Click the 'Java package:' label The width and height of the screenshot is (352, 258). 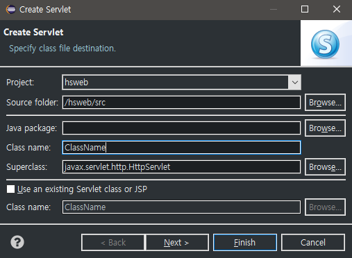click(x=31, y=128)
